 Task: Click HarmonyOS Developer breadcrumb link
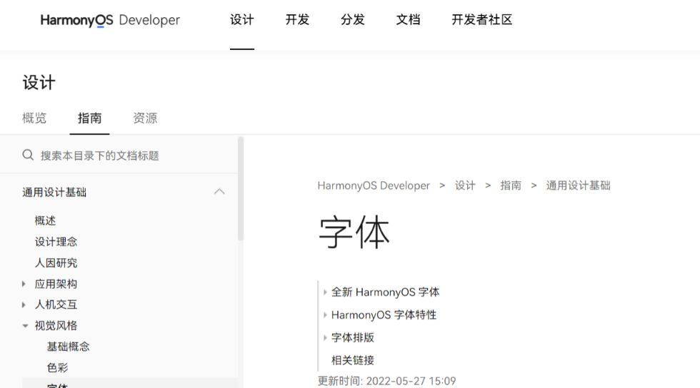[x=373, y=185]
